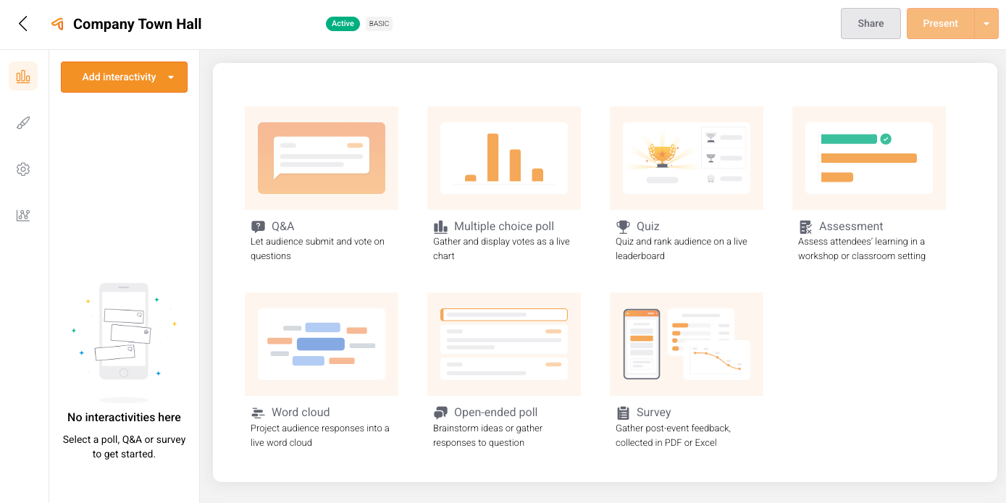Expand the Add interactivity dropdown arrow
The height and width of the screenshot is (503, 1006).
pos(171,77)
